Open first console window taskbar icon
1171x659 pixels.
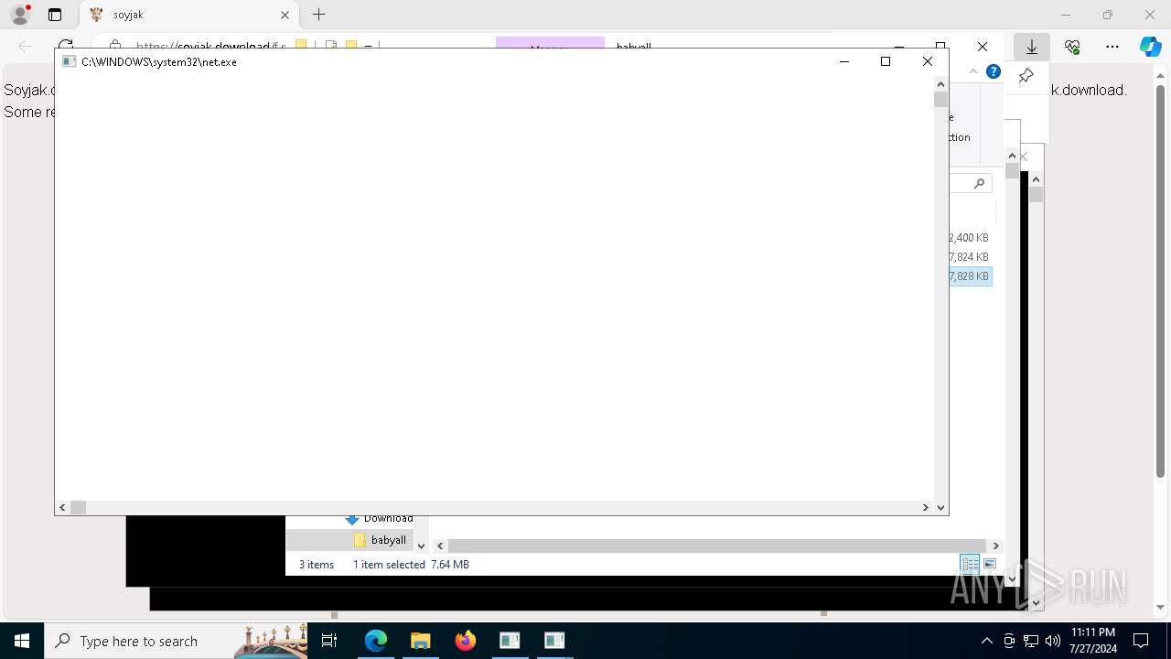[510, 641]
